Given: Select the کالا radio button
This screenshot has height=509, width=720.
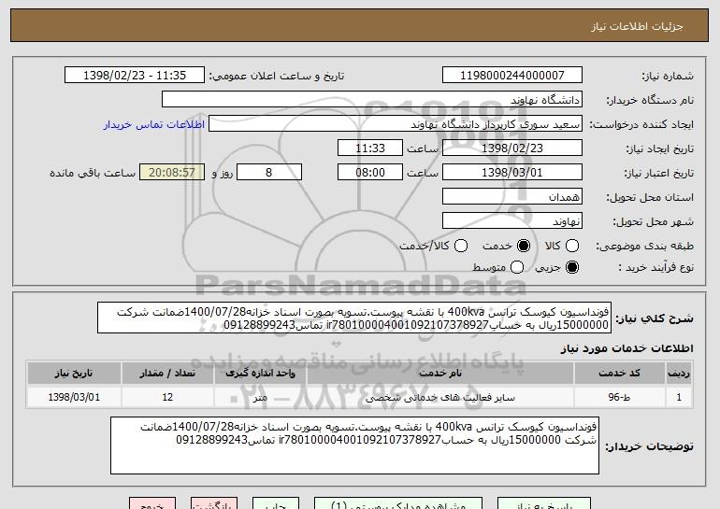Looking at the screenshot, I should (x=572, y=246).
